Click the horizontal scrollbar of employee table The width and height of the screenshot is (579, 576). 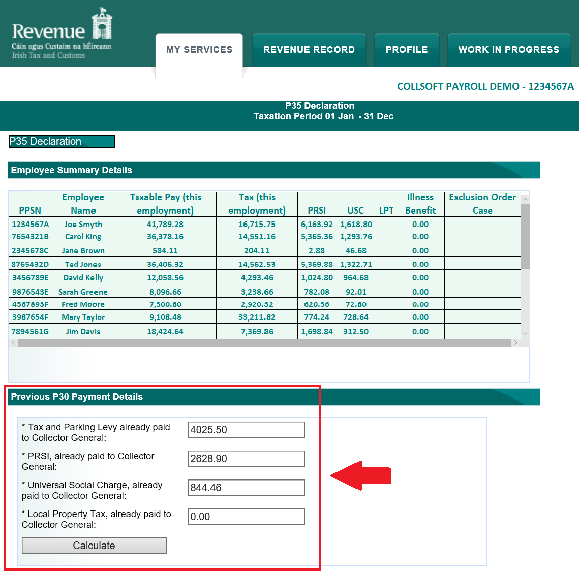(264, 343)
